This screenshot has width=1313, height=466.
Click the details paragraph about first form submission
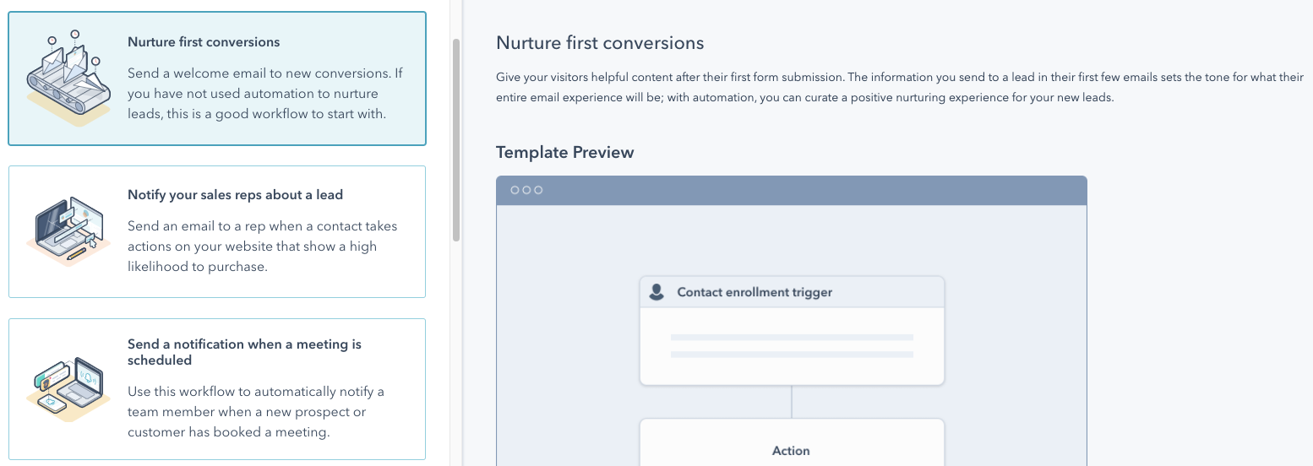click(900, 87)
